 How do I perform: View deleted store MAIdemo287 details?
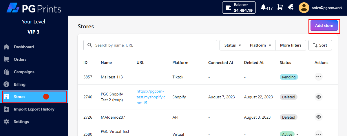[x=319, y=117]
